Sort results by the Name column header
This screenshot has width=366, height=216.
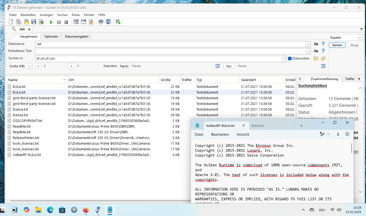(37, 80)
